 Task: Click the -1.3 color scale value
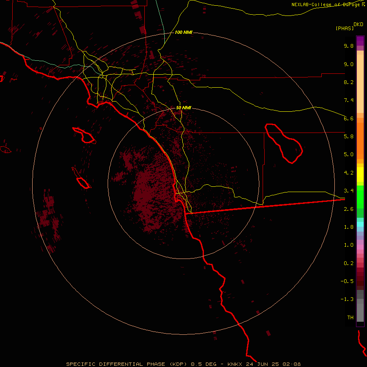347,299
